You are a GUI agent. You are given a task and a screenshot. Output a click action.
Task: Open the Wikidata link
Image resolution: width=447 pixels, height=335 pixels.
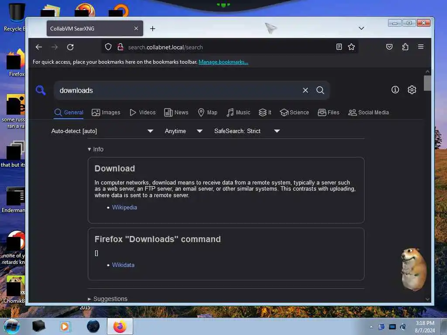123,265
